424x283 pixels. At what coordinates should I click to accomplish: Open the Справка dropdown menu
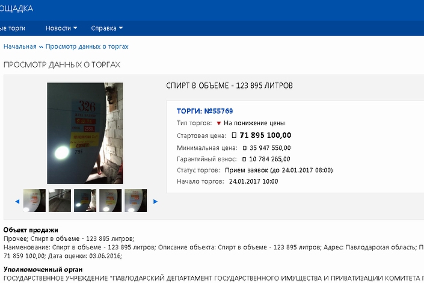[106, 28]
